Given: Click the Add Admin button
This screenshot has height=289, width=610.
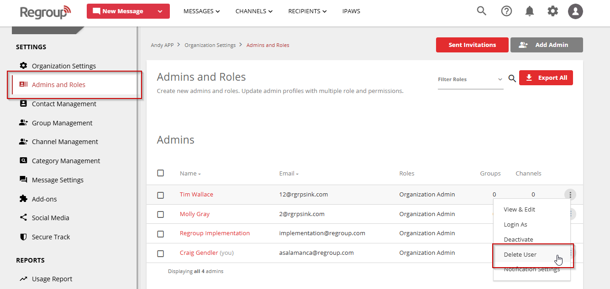Looking at the screenshot, I should click(x=547, y=45).
